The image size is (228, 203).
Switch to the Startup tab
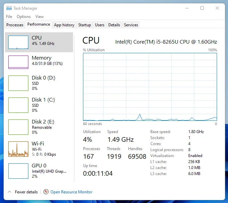(85, 25)
